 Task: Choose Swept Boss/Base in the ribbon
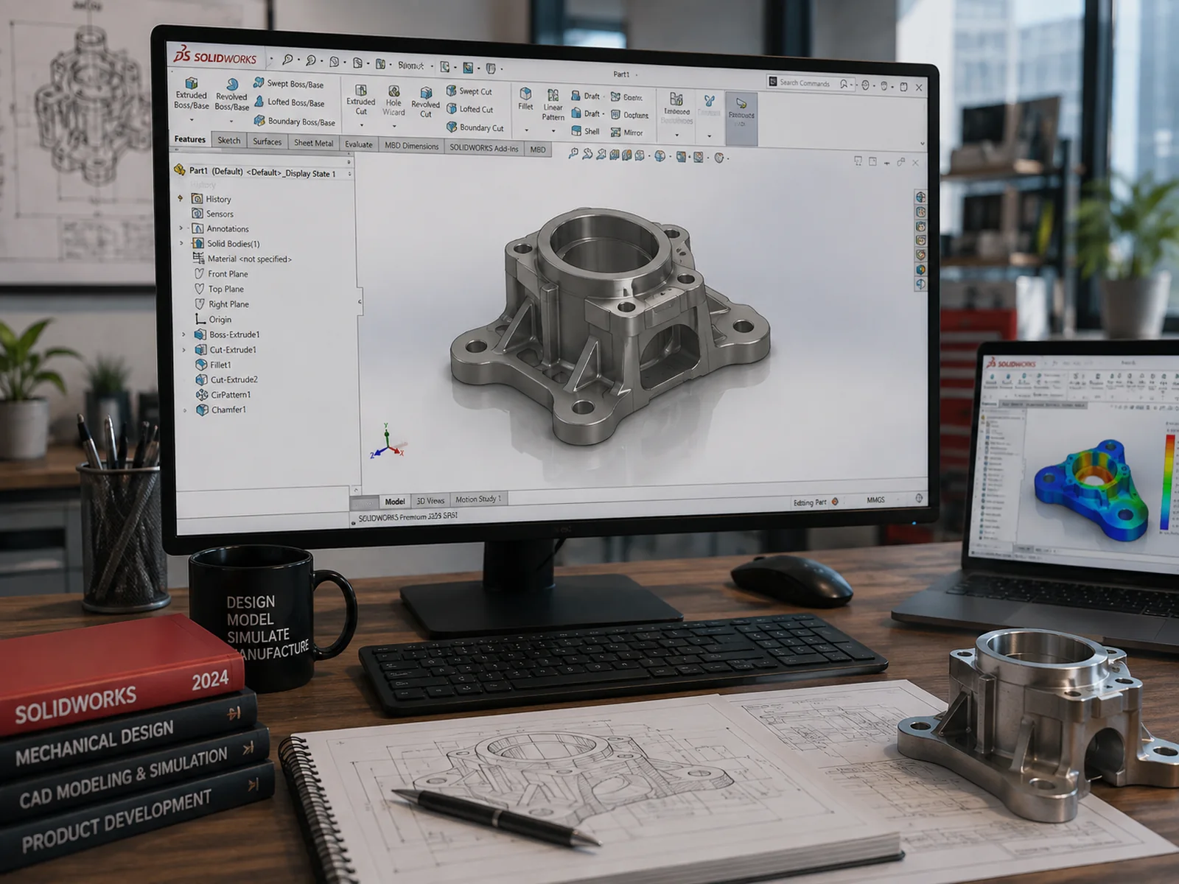pyautogui.click(x=289, y=83)
